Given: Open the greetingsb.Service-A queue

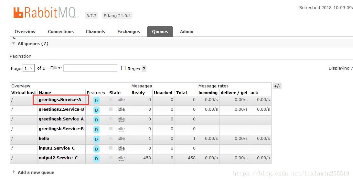Looking at the screenshot, I should click(x=61, y=119).
